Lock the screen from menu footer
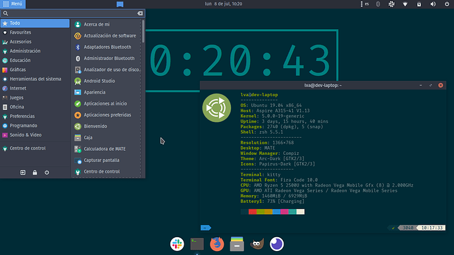This screenshot has width=454, height=255. click(x=35, y=173)
